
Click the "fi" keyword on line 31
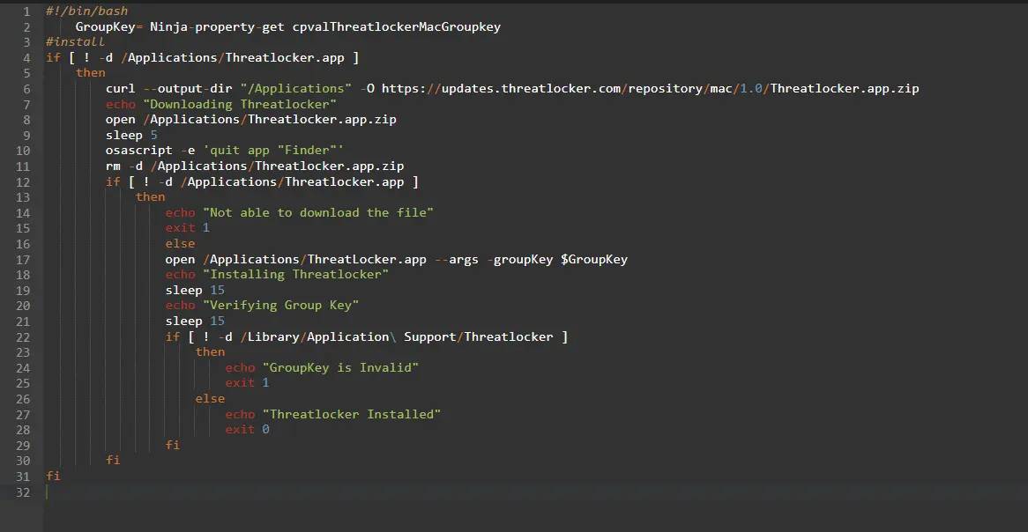(x=53, y=477)
